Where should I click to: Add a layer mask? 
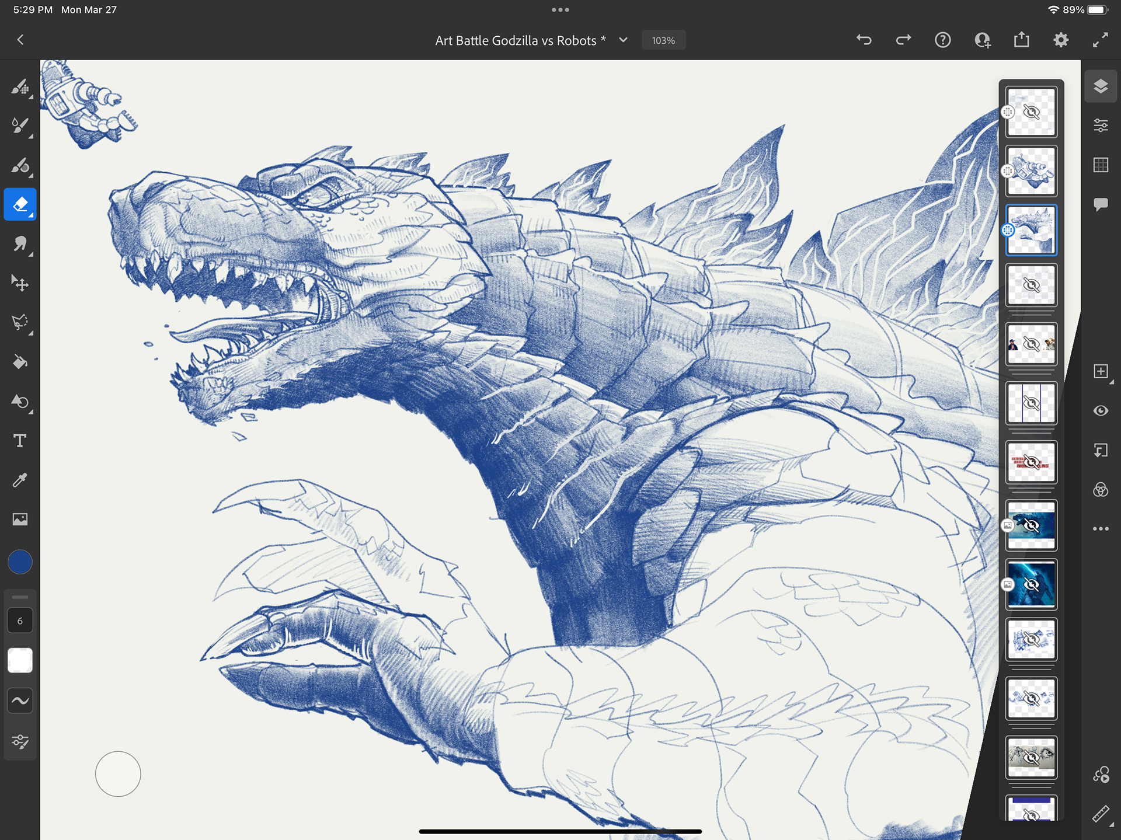[1101, 450]
